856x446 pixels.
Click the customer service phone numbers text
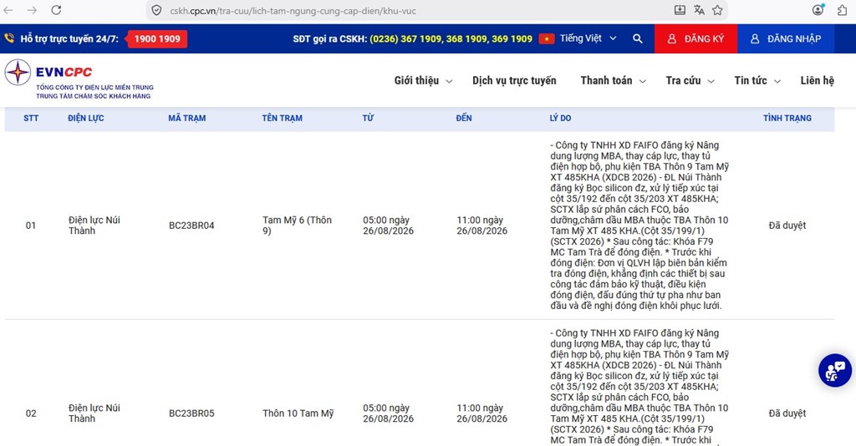[451, 38]
